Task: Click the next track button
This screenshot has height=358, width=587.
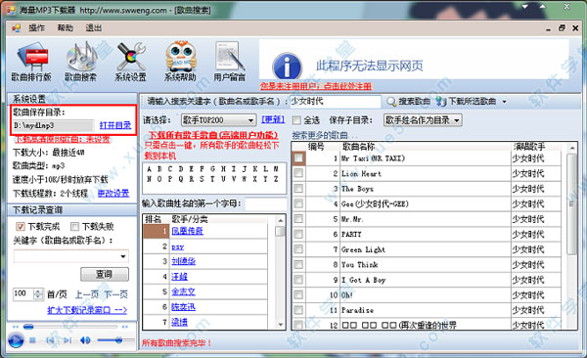Action: pos(68,340)
